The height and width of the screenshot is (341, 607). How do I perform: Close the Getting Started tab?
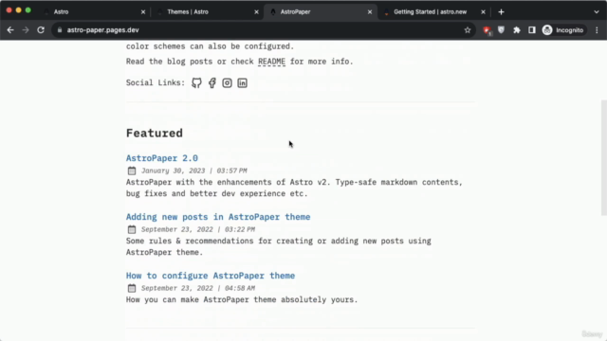pos(483,12)
